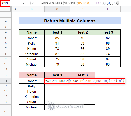Screen dimensions: 131x116
Task: Select column C header
Action: tap(57, 9)
